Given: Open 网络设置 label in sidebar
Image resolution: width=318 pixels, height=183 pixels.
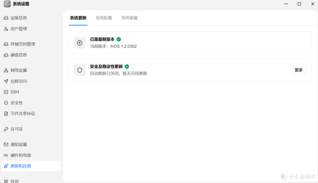Looking at the screenshot, I should 19,70.
